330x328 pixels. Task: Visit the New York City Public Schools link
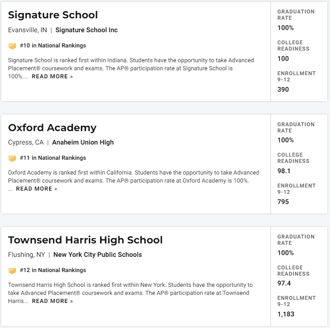pyautogui.click(x=97, y=255)
